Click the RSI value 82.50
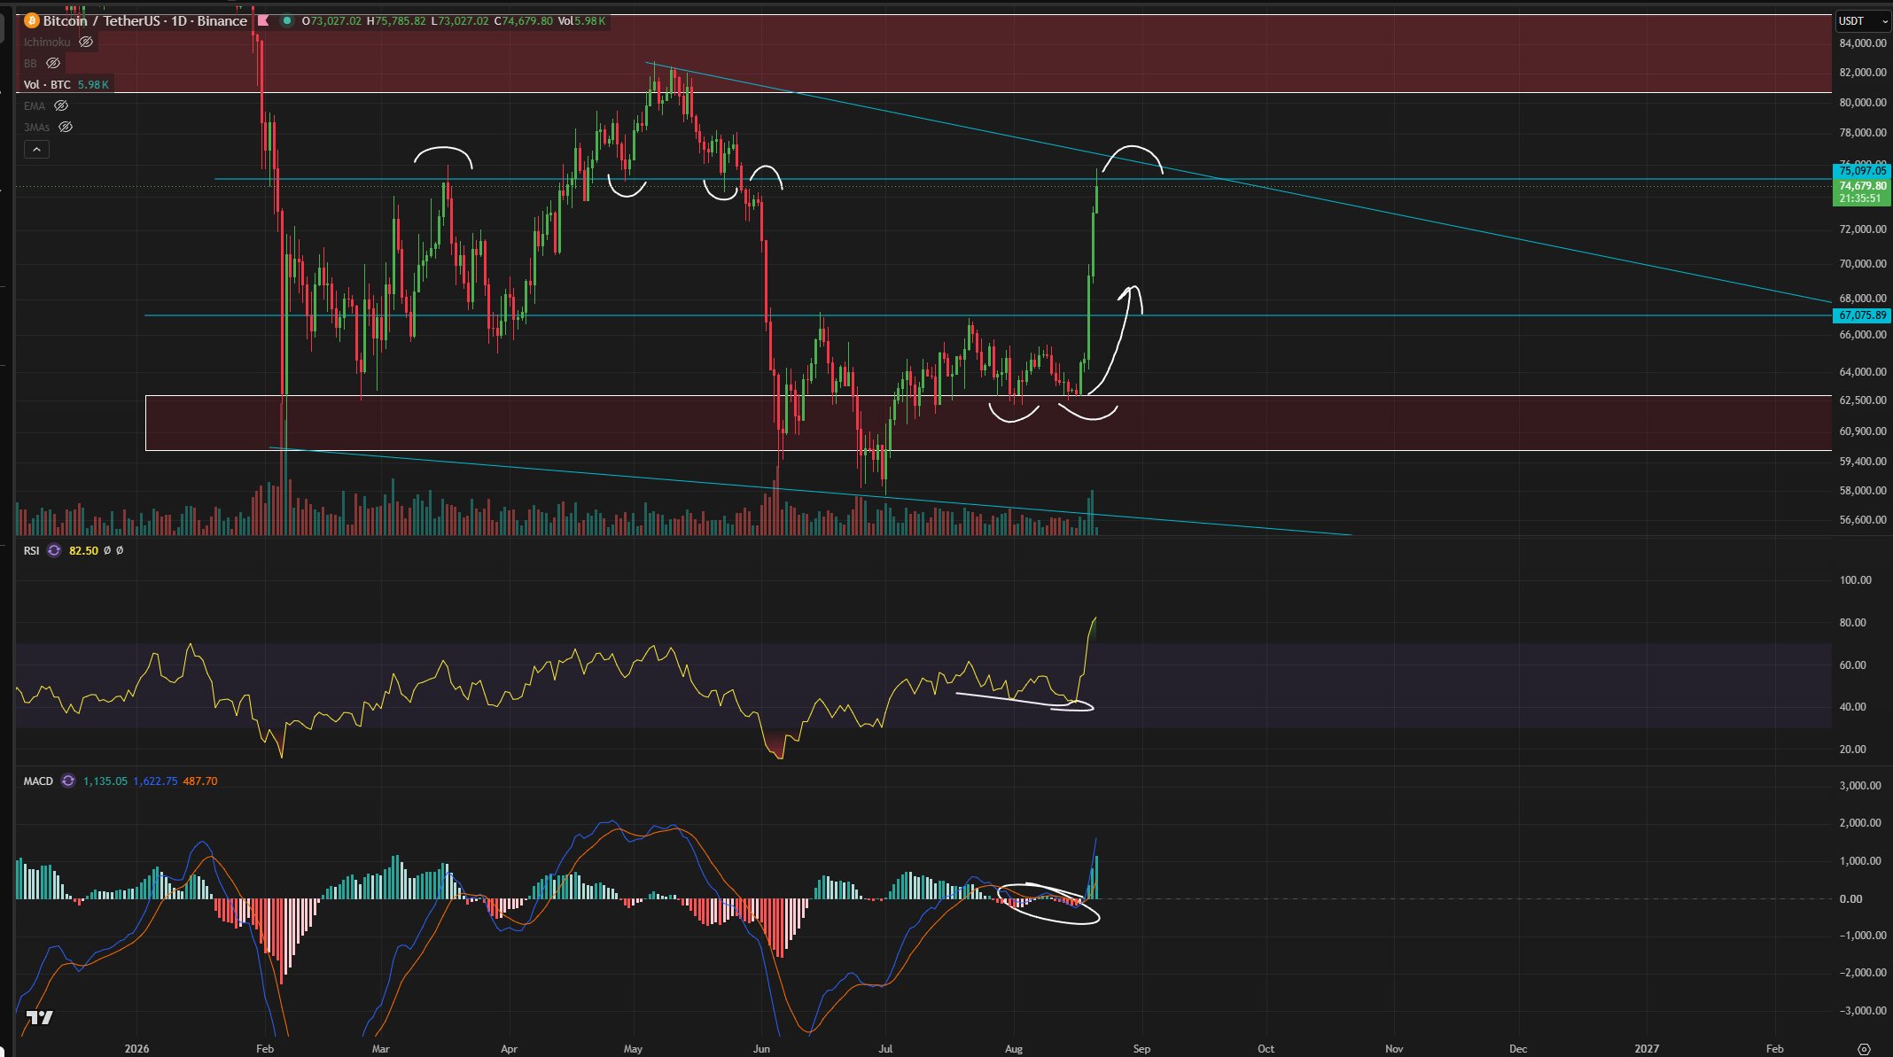Image resolution: width=1893 pixels, height=1057 pixels. click(83, 550)
